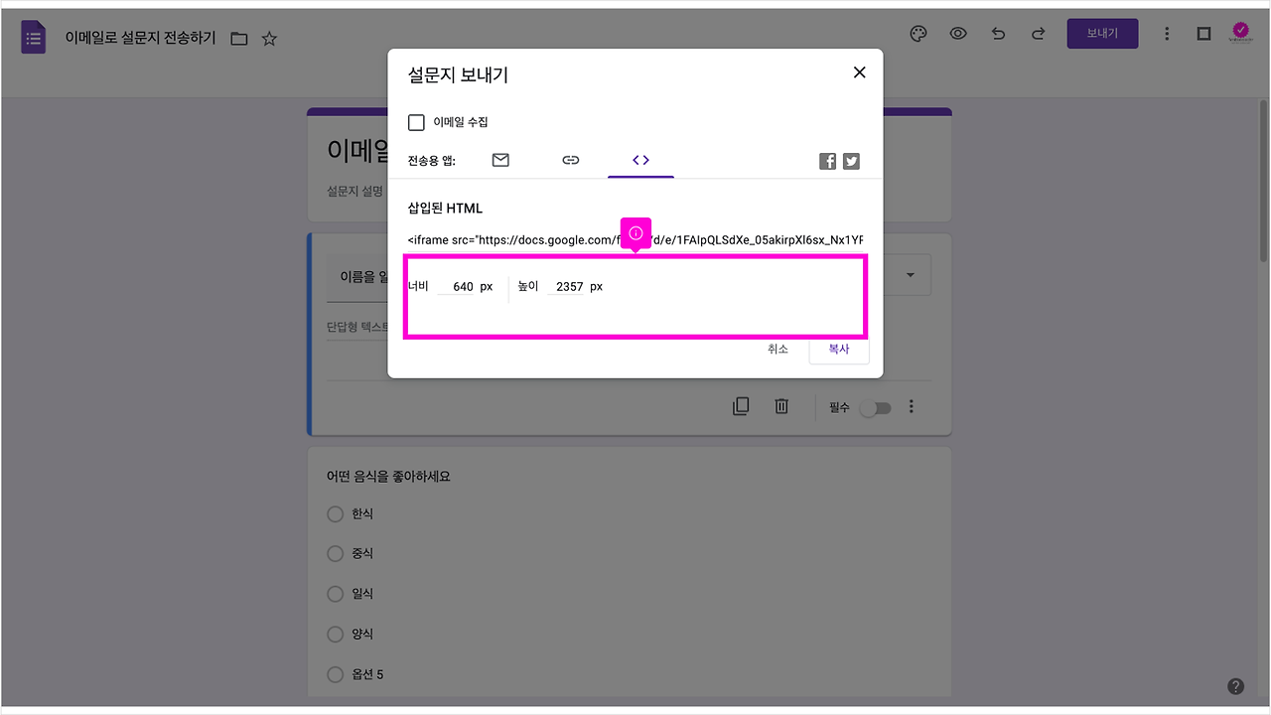Click the 너비 width input field

click(462, 286)
